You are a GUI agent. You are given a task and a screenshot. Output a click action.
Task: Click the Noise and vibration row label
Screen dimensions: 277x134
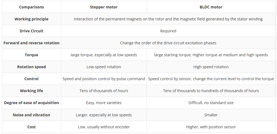pos(31,115)
